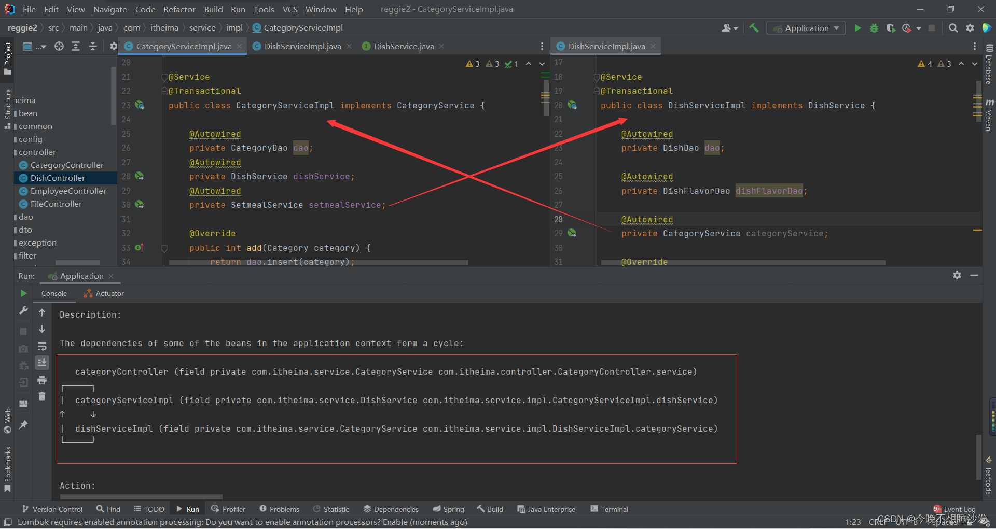Open Run wrench settings icon
996x529 pixels.
pos(23,310)
